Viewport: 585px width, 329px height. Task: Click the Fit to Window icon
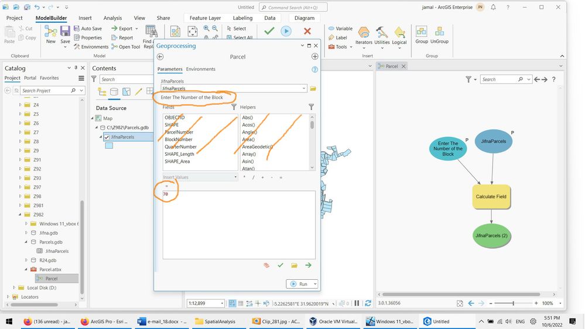pyautogui.click(x=193, y=32)
